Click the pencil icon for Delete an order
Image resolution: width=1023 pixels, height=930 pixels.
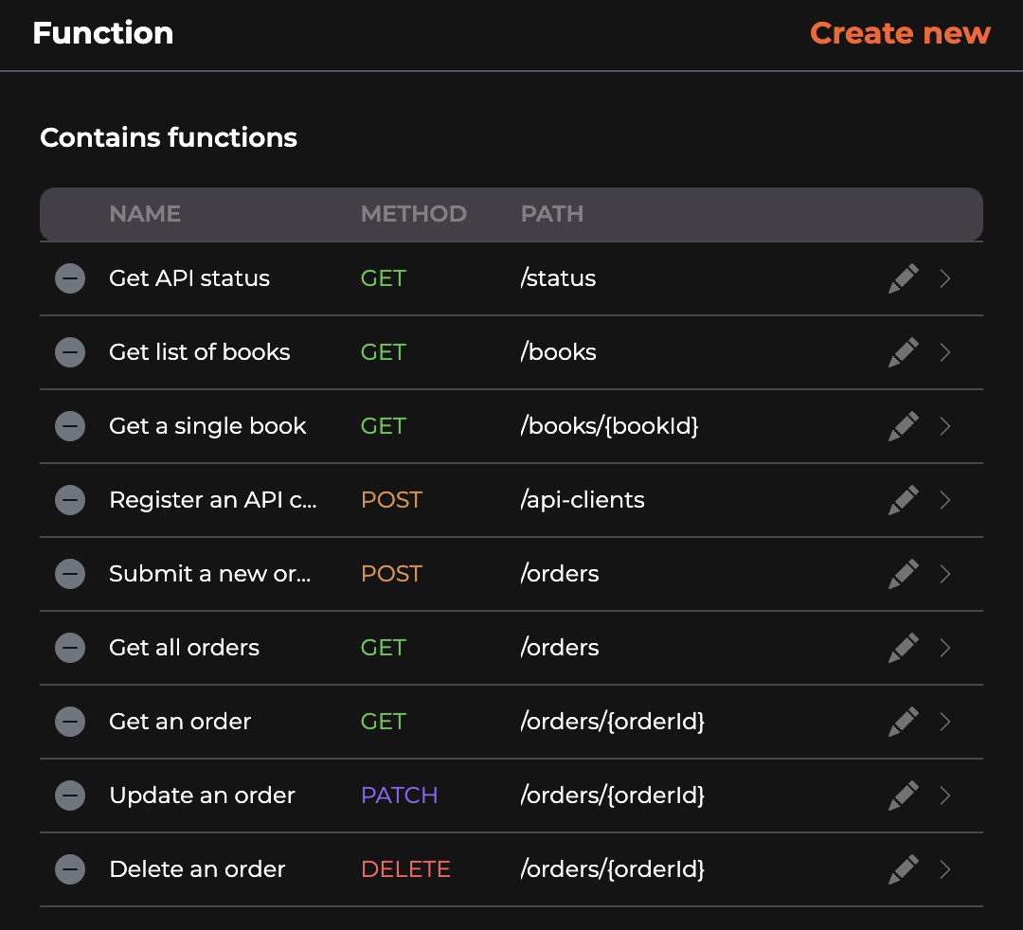(x=904, y=869)
